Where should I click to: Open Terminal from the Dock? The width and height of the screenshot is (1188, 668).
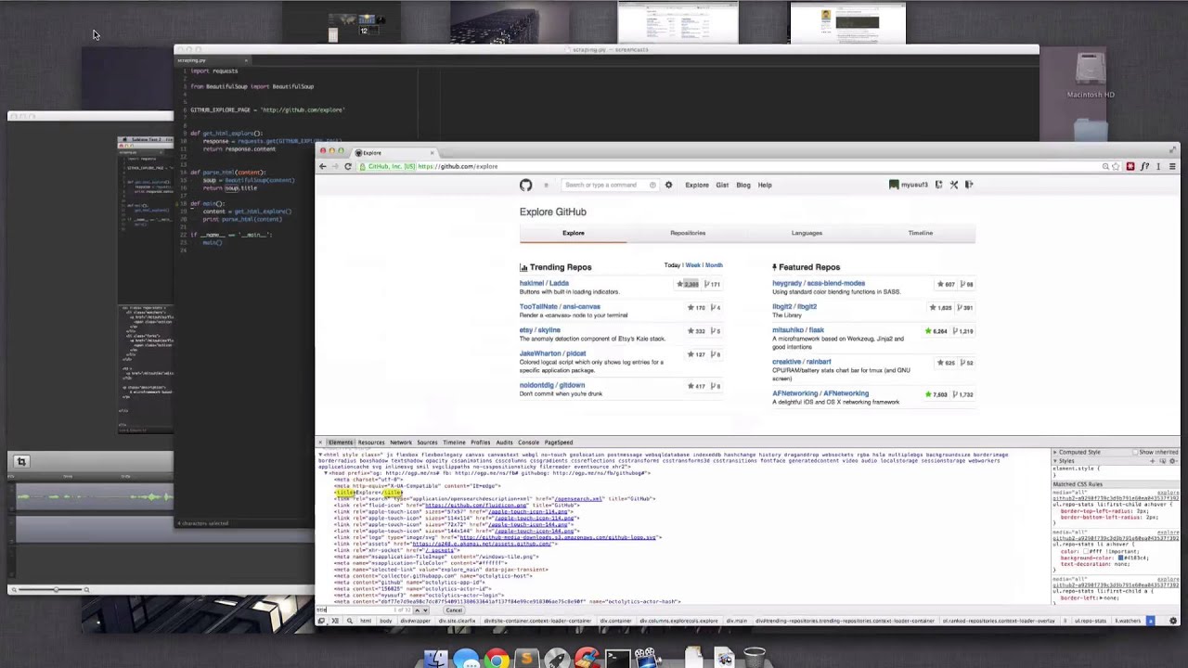click(x=616, y=659)
